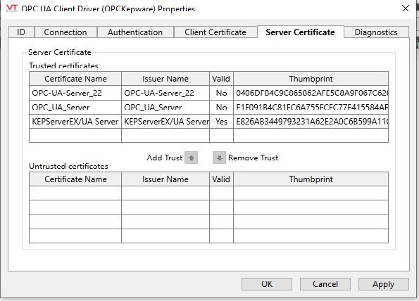Select the OPC-UA-Server_22 trusted certificate row
The height and width of the screenshot is (301, 419).
click(208, 93)
